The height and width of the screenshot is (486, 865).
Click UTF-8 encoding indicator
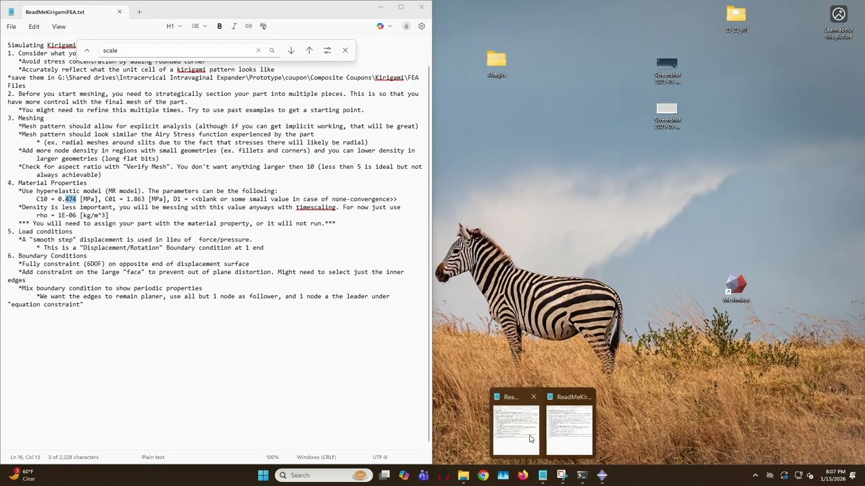[380, 457]
